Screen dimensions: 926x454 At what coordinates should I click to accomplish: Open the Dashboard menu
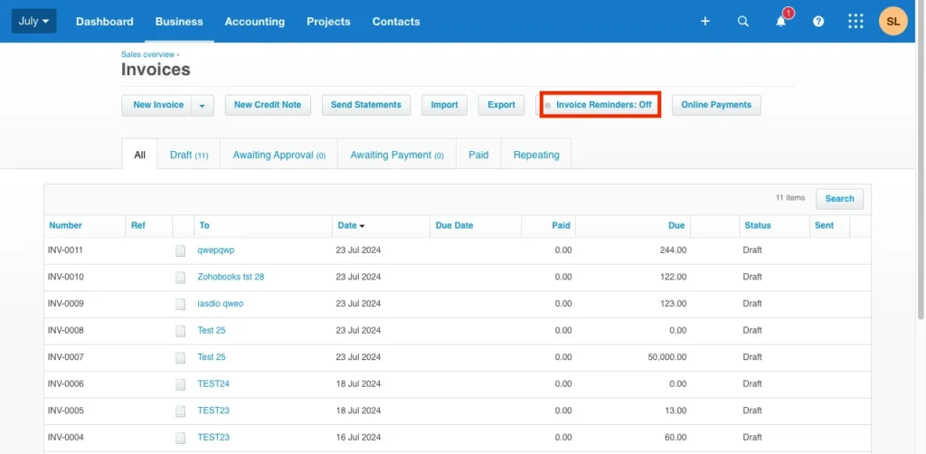105,22
